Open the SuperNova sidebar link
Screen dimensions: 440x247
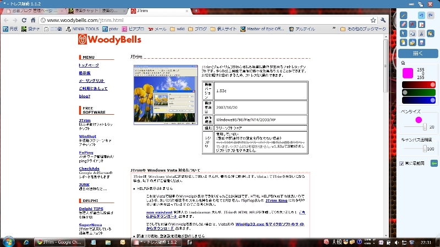click(x=90, y=225)
